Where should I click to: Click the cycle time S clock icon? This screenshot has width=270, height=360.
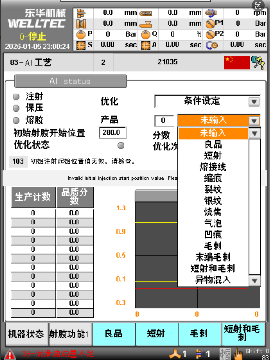point(81,45)
